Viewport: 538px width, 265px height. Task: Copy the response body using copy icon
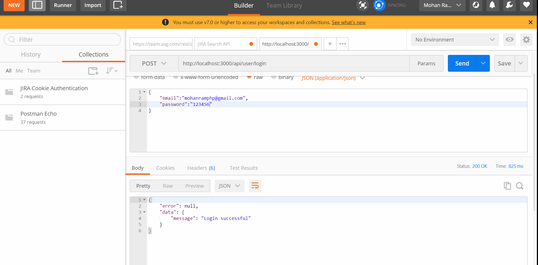(x=507, y=186)
